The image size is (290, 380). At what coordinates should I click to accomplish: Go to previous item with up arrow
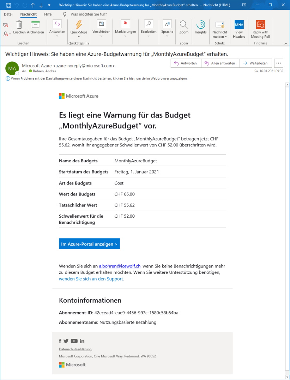click(33, 5)
